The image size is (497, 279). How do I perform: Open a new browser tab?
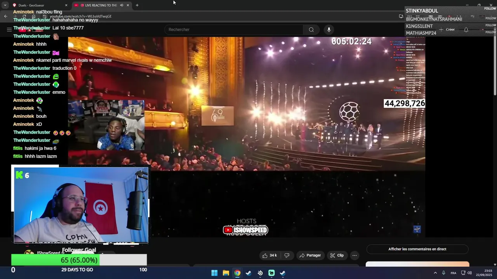point(137,5)
